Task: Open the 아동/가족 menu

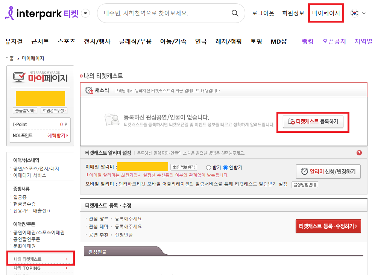Action: point(173,41)
